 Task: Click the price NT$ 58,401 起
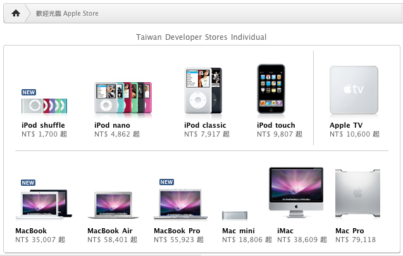(113, 240)
